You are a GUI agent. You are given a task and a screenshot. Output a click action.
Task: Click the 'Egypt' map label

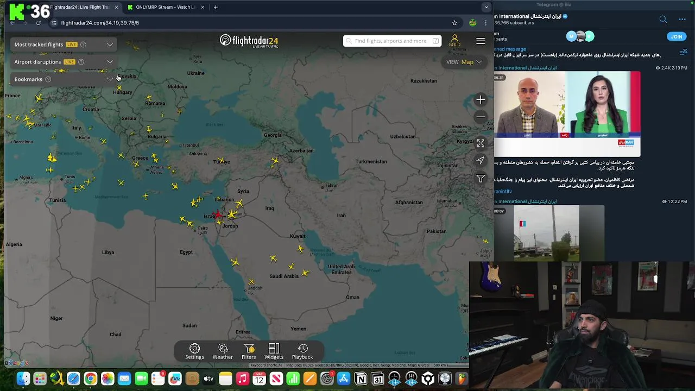click(186, 252)
